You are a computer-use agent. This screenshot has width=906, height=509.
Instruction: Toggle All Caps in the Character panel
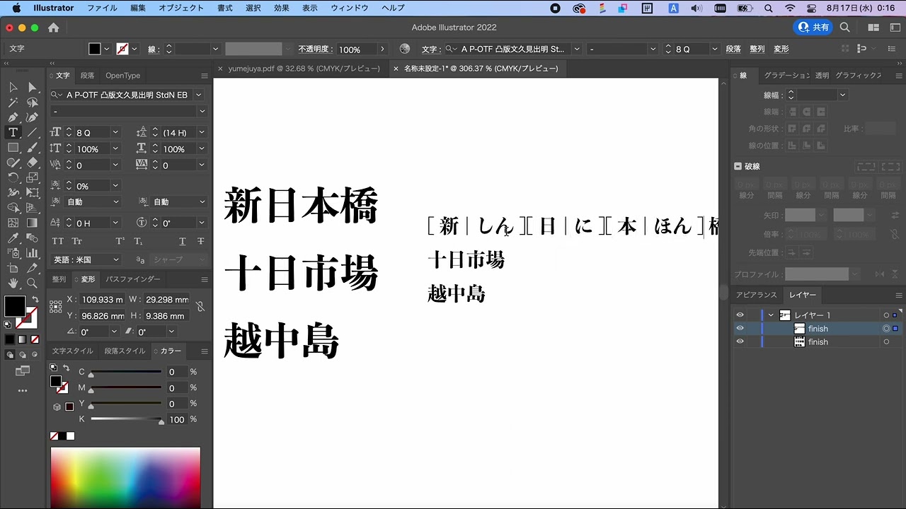[58, 241]
